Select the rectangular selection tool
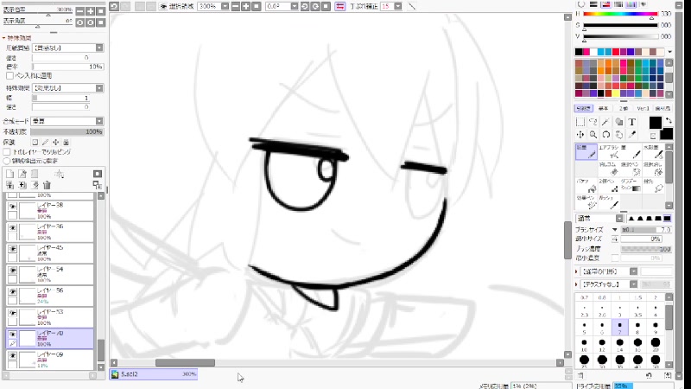691x389 pixels. (x=580, y=123)
